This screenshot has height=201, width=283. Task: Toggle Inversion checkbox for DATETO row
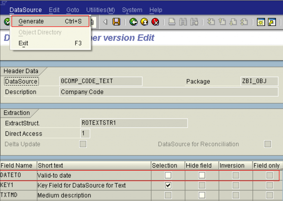click(x=236, y=175)
